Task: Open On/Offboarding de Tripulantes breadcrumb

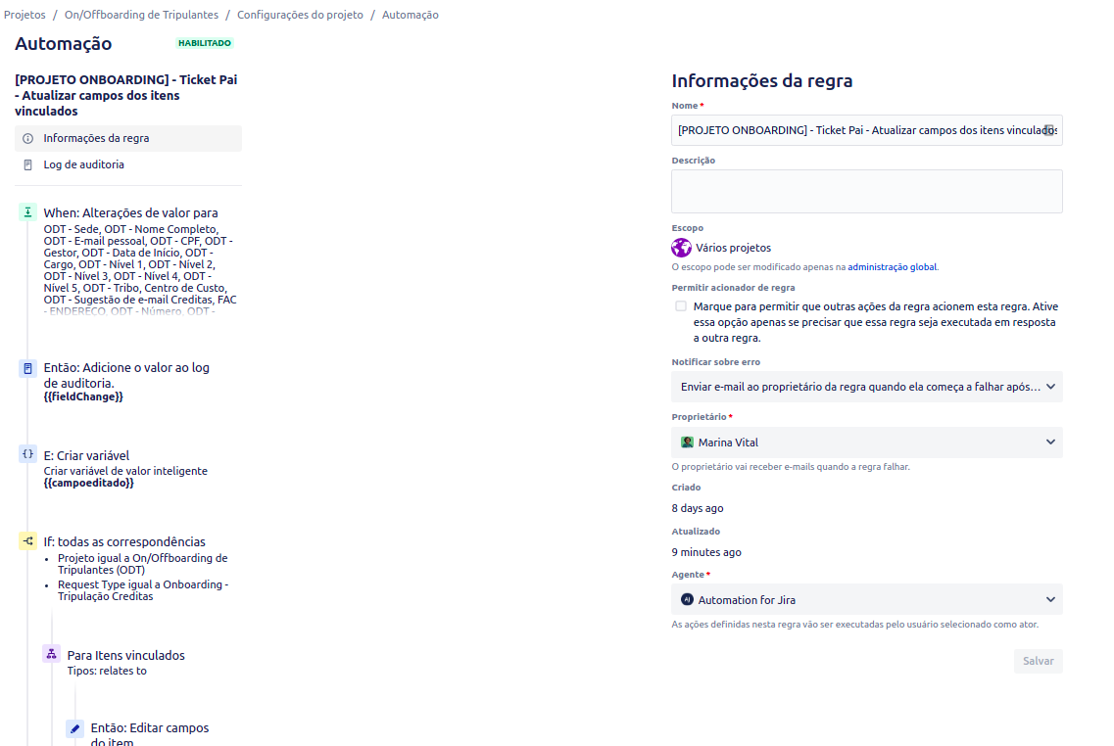Action: [141, 15]
